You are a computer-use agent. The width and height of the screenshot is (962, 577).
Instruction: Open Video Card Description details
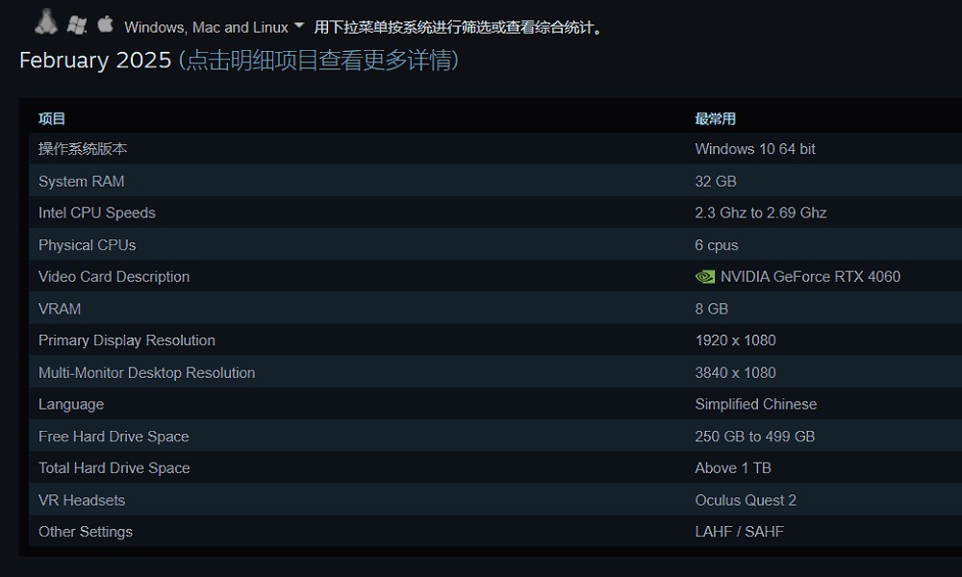tap(114, 276)
